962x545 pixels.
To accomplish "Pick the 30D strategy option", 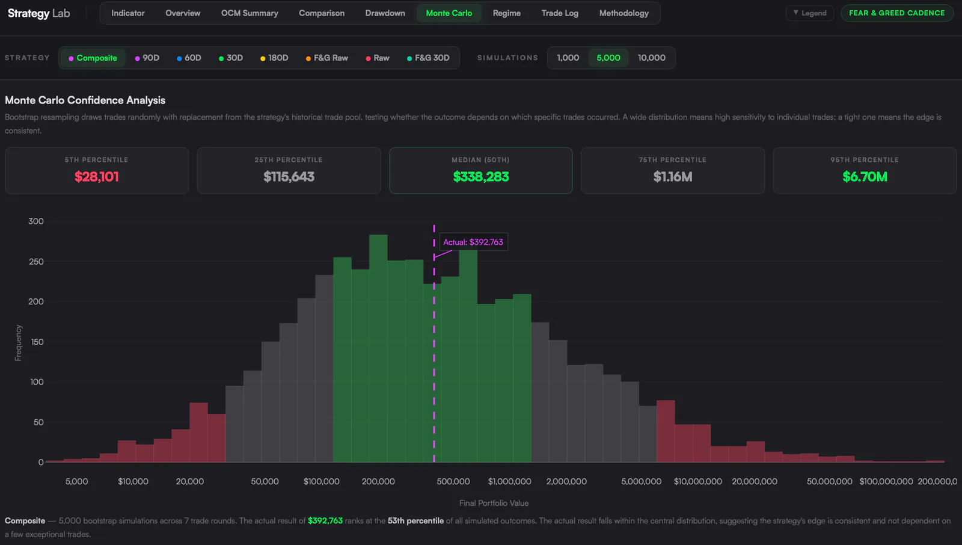I will [231, 58].
